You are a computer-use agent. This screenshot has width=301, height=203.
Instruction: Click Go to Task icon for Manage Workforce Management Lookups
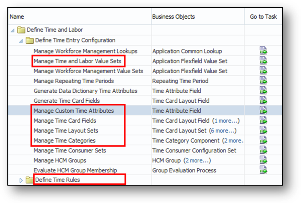[263, 51]
